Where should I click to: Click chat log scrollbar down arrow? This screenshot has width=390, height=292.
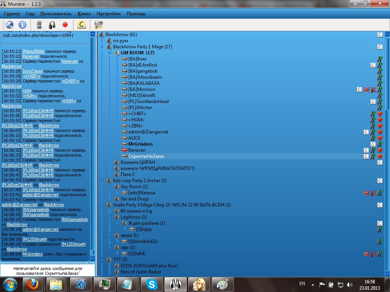pos(93,259)
